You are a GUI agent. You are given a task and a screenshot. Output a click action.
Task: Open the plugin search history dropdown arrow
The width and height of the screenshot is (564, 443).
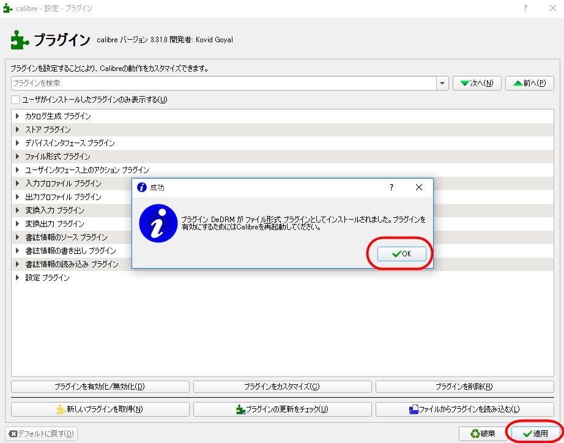click(x=442, y=83)
